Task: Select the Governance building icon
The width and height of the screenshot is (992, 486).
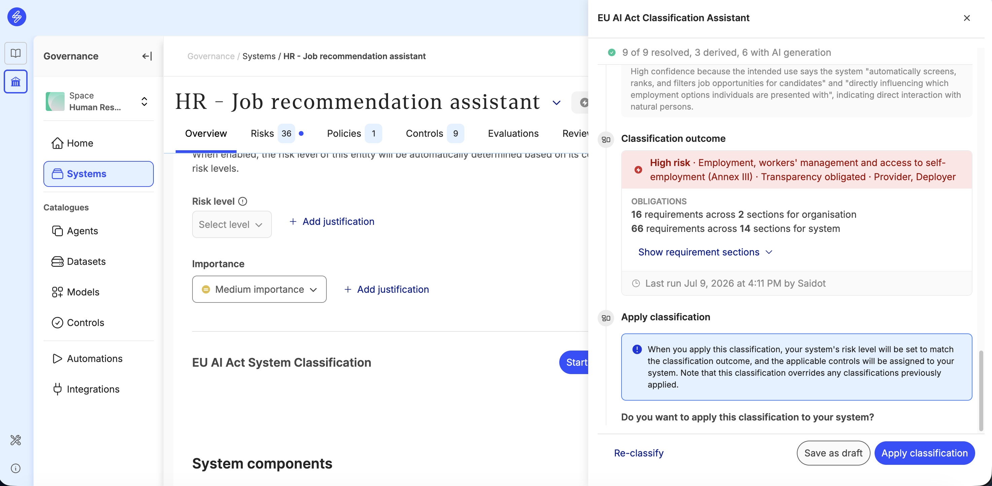Action: (x=15, y=82)
